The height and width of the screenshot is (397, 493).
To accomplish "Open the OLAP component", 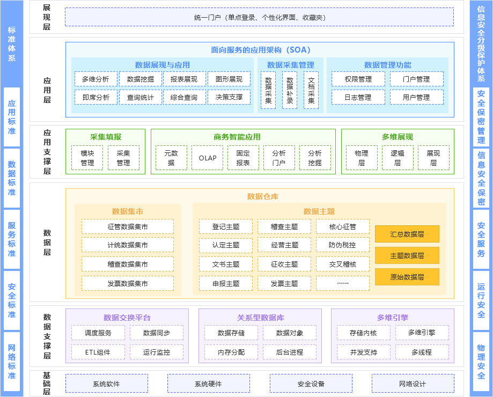I will coord(207,158).
